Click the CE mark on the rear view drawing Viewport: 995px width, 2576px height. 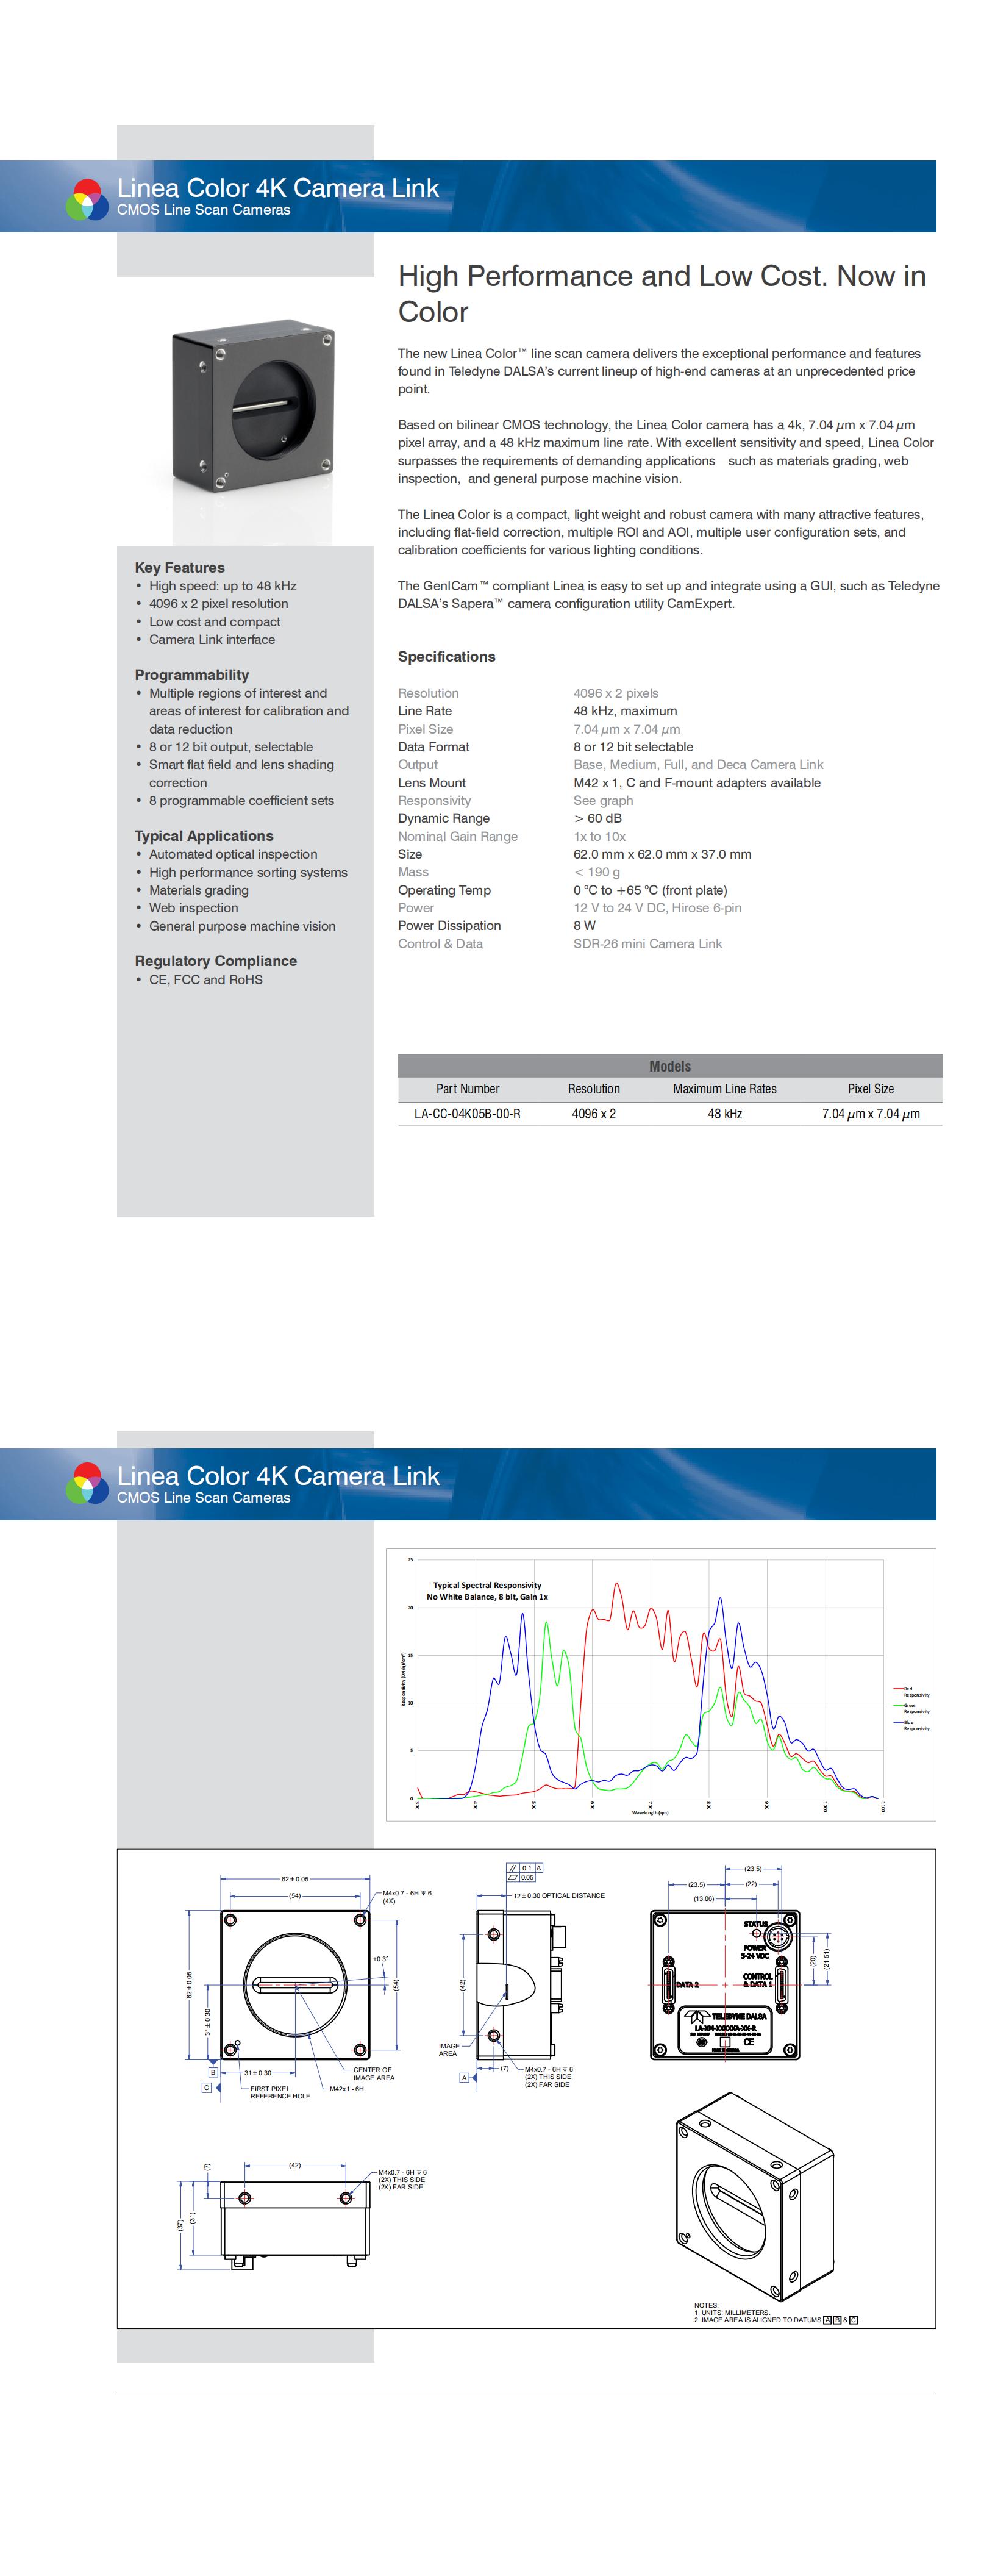[748, 2041]
